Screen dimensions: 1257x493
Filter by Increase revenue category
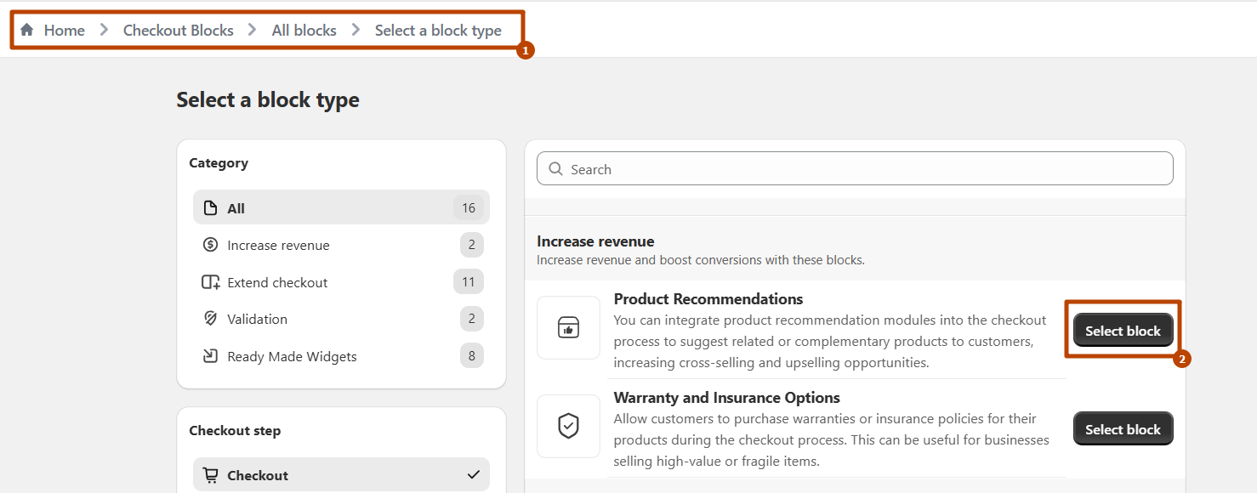(x=278, y=245)
